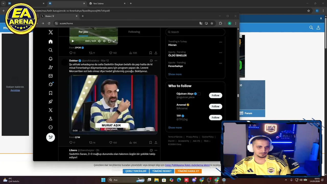Go to Home in the X sidebar
327x184 pixels.
coord(51,41)
